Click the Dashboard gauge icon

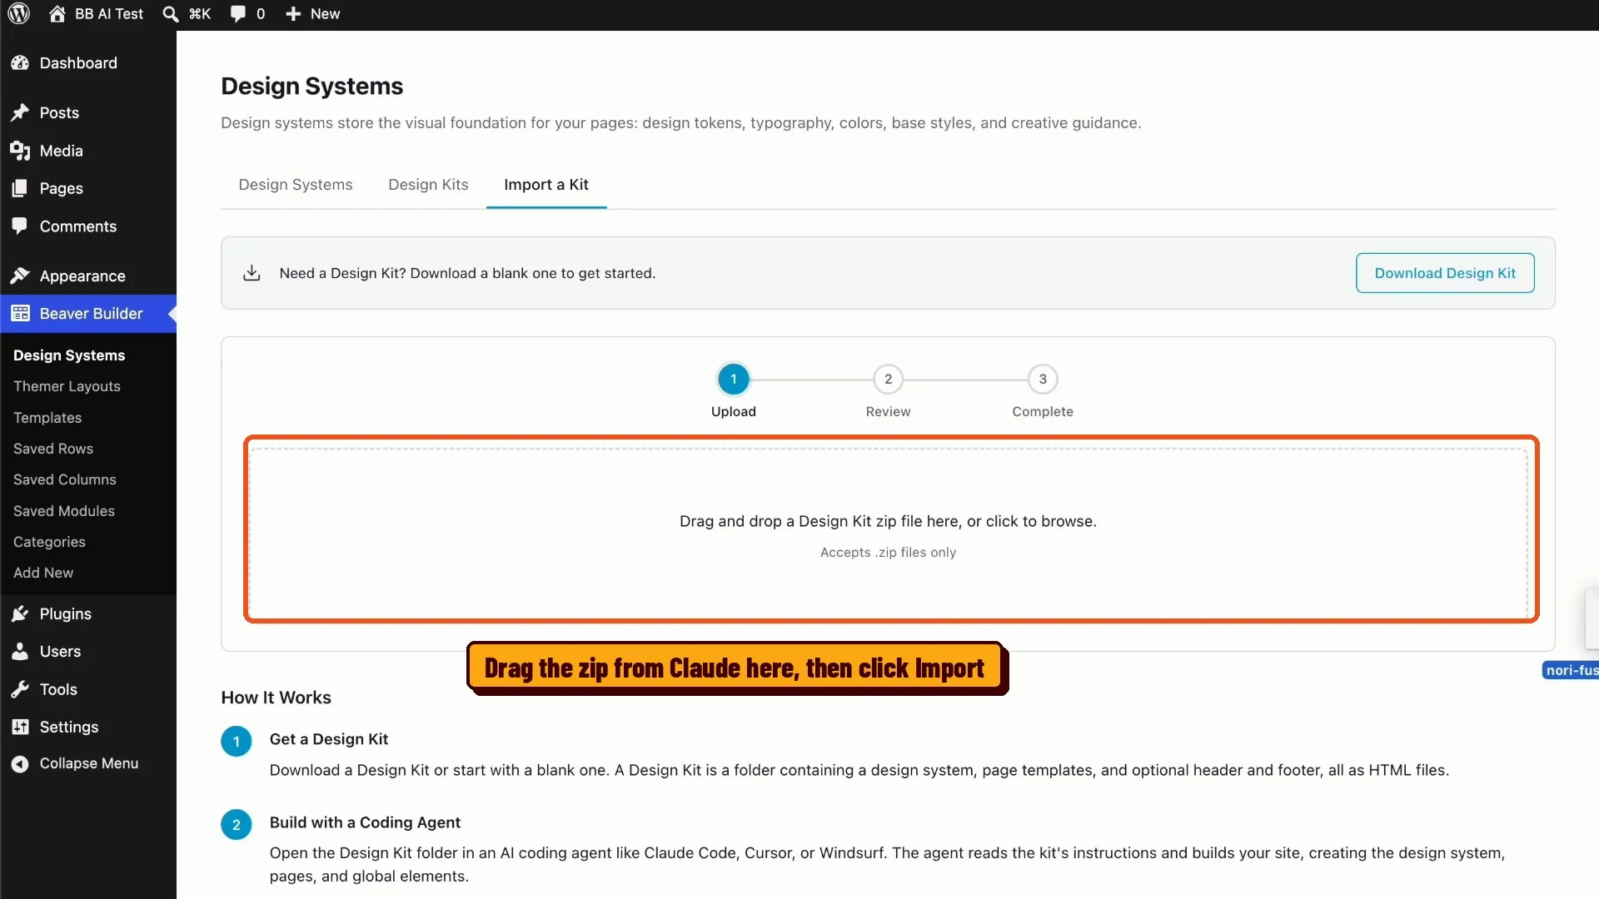20,63
